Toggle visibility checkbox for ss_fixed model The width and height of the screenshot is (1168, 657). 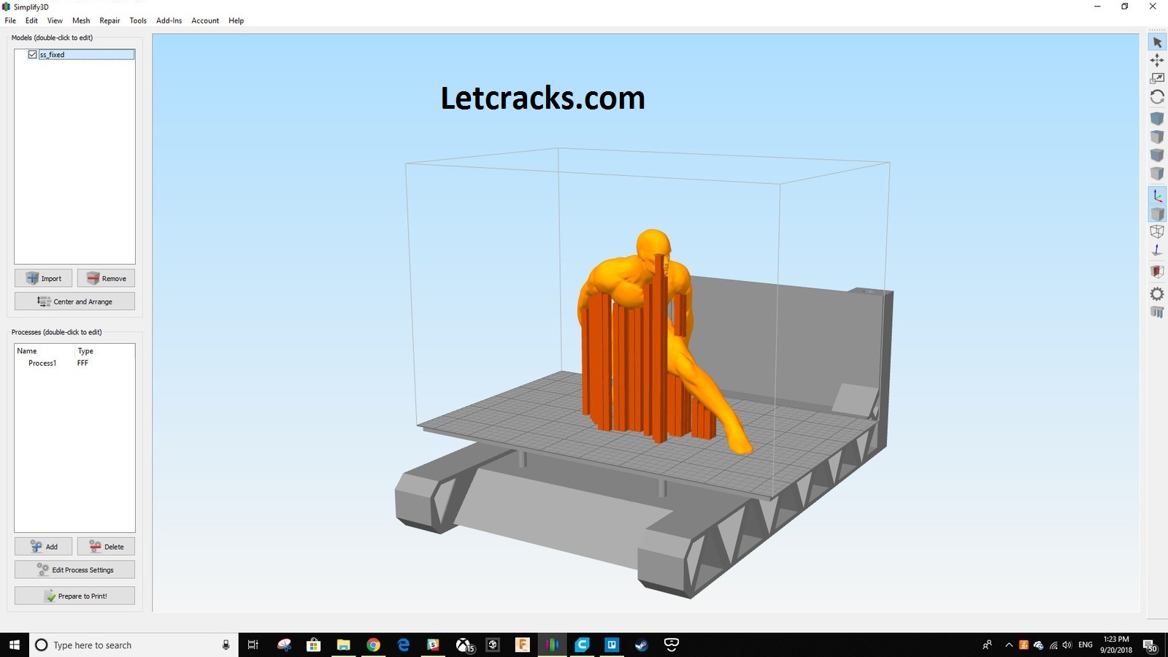(x=32, y=55)
